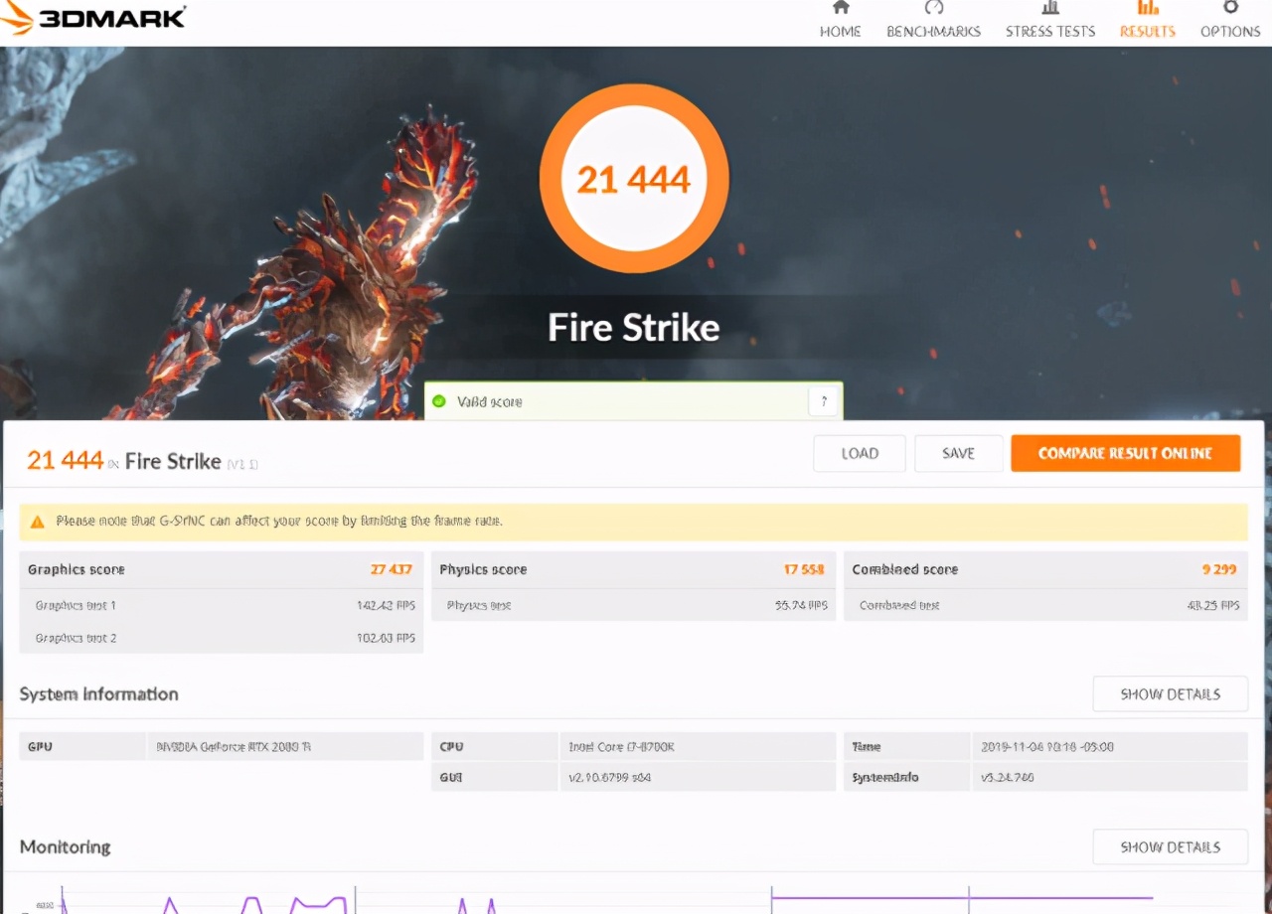The image size is (1272, 914).
Task: Click the GUI version v2.10.6799 s64
Action: click(x=610, y=777)
